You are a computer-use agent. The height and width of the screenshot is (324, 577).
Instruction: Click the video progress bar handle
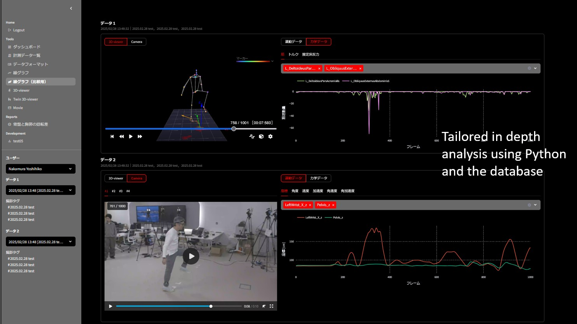coord(211,306)
